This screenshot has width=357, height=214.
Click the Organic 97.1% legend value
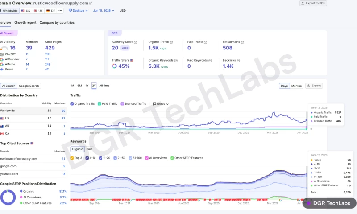63,192
